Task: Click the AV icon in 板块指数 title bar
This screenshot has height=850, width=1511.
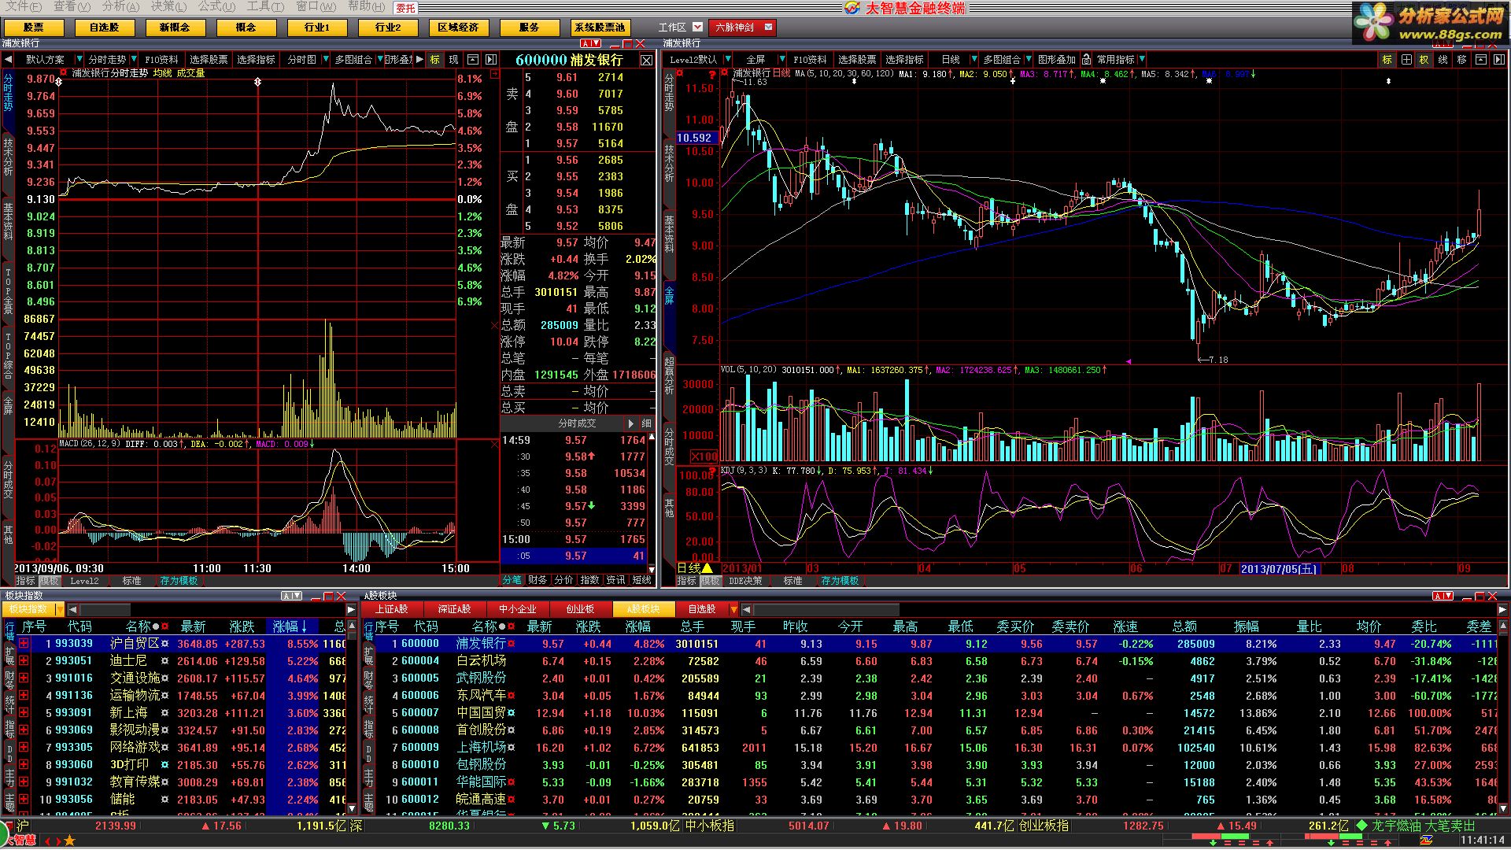Action: pos(291,596)
